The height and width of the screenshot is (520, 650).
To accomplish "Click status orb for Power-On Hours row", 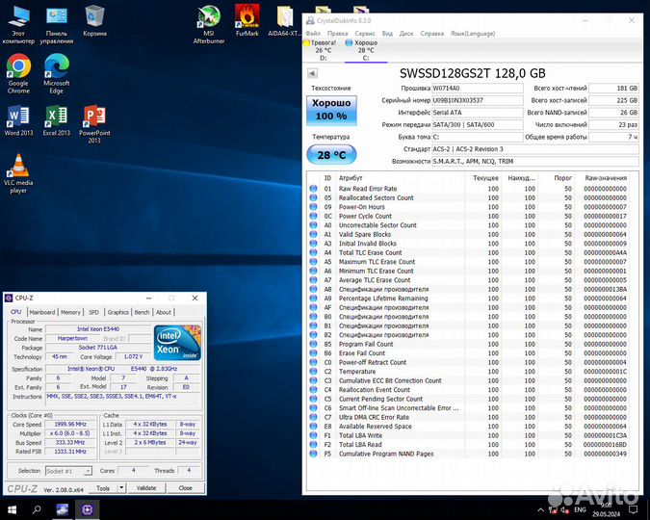I will tap(313, 207).
